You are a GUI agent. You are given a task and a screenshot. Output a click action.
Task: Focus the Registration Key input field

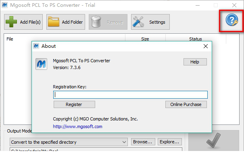click(130, 95)
